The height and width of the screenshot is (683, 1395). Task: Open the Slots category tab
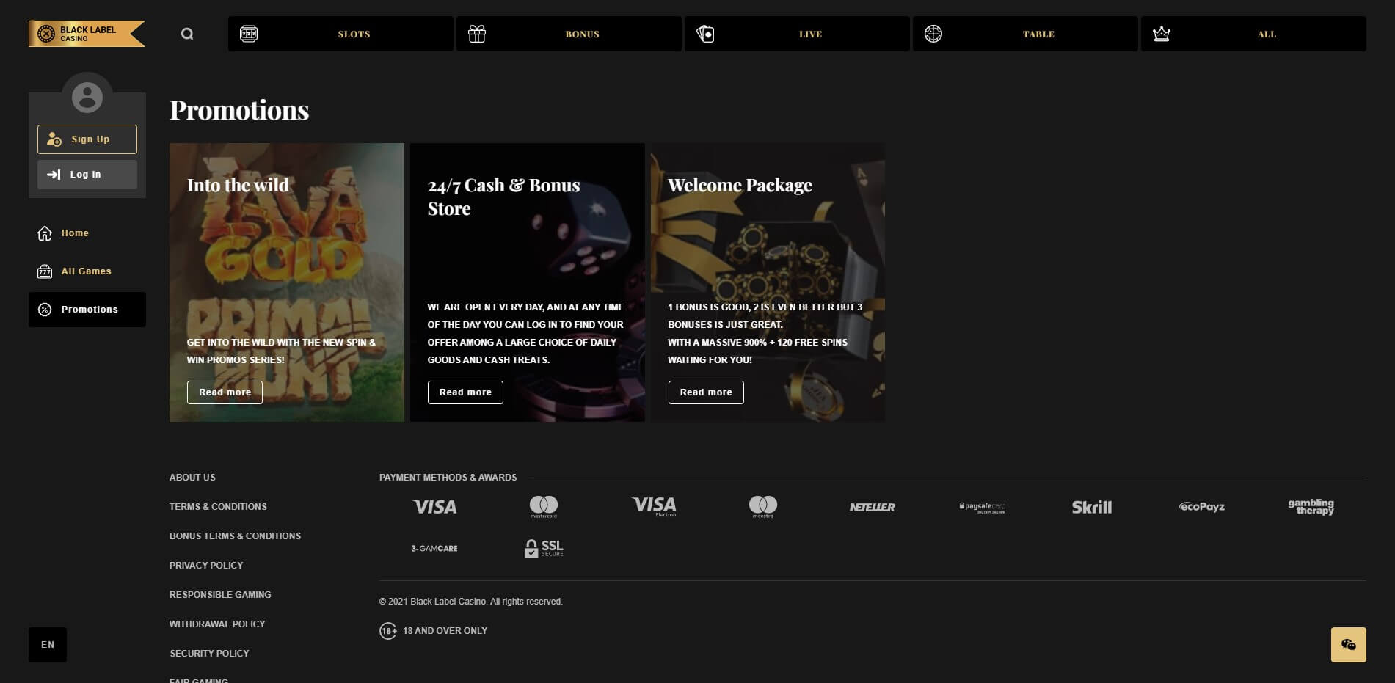(x=340, y=34)
